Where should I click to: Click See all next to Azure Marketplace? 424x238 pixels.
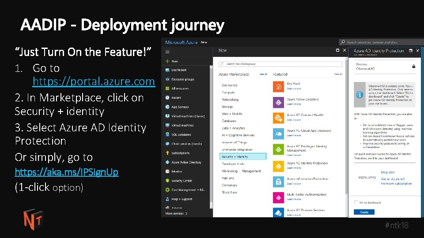click(x=263, y=74)
